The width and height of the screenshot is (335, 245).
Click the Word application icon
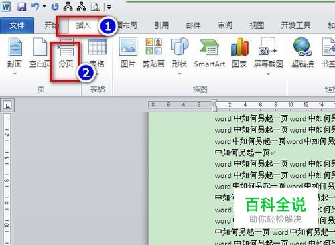point(5,7)
